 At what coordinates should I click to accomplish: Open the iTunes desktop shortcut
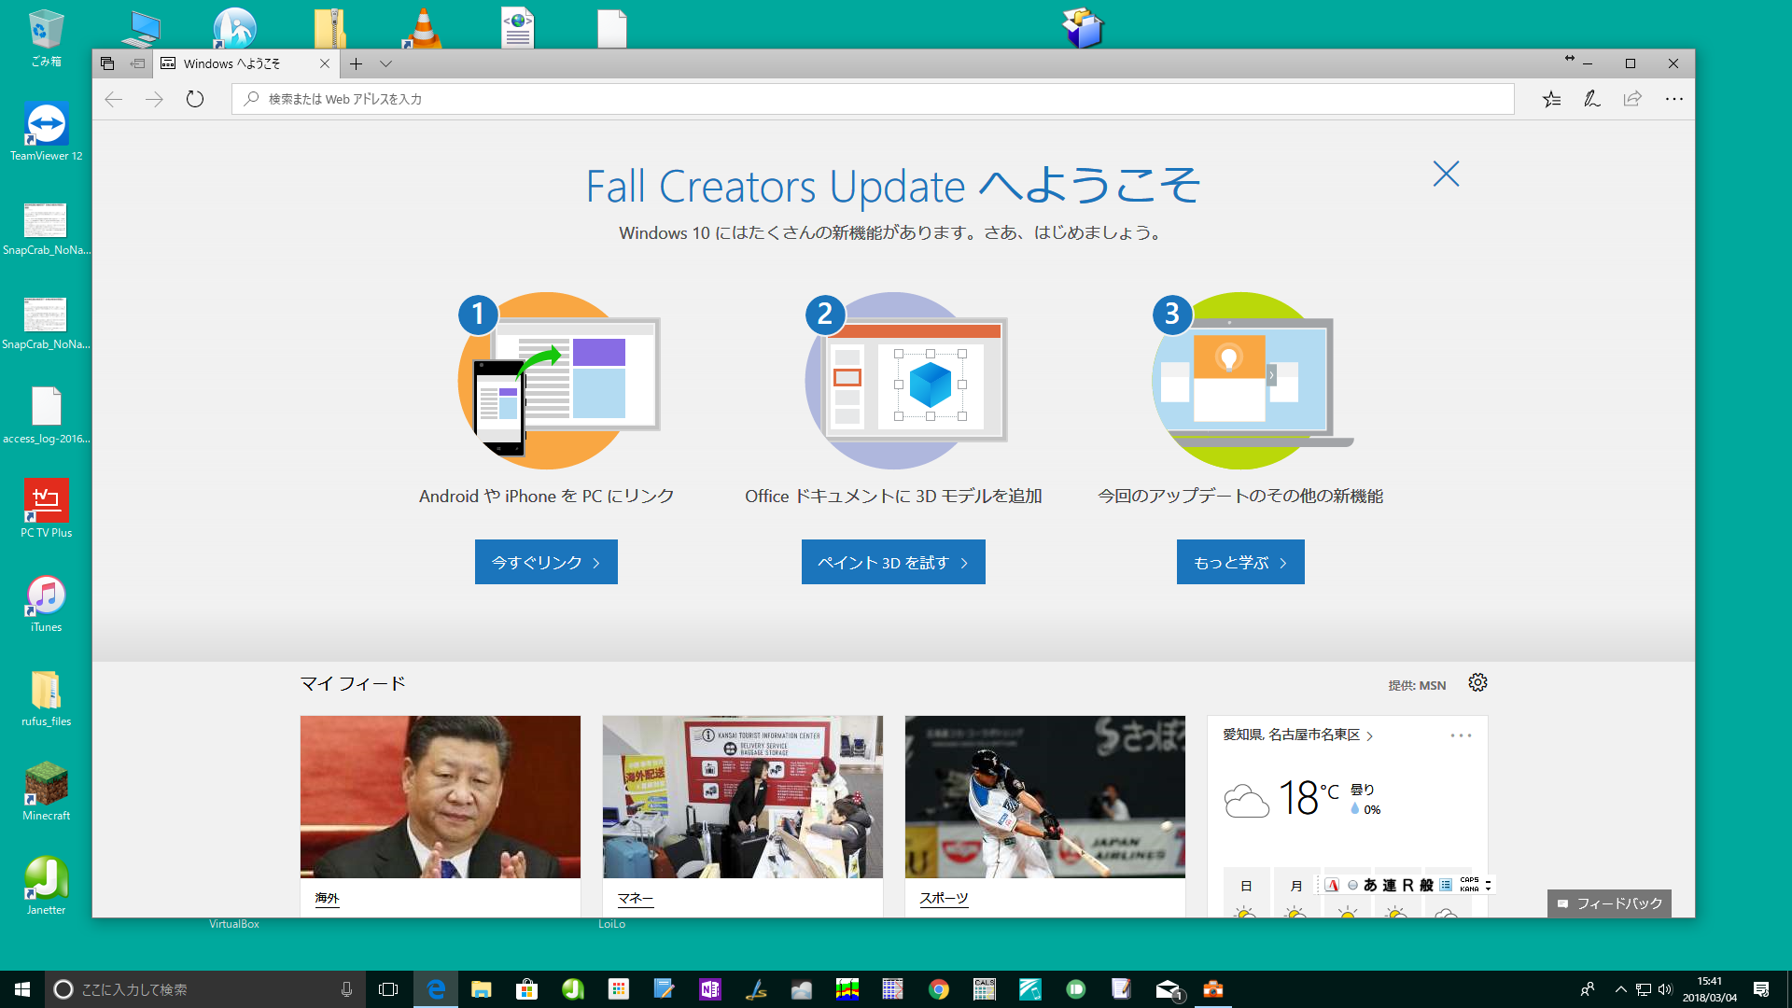tap(46, 604)
